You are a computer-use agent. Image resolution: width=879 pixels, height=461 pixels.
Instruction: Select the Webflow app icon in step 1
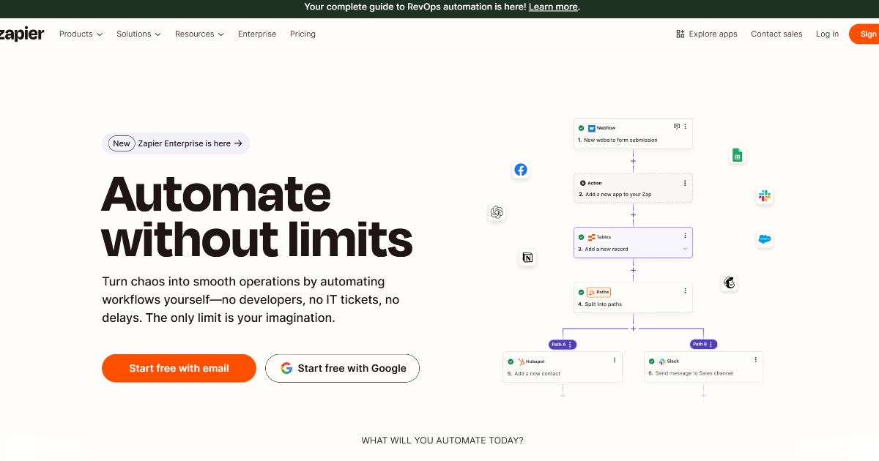point(593,127)
